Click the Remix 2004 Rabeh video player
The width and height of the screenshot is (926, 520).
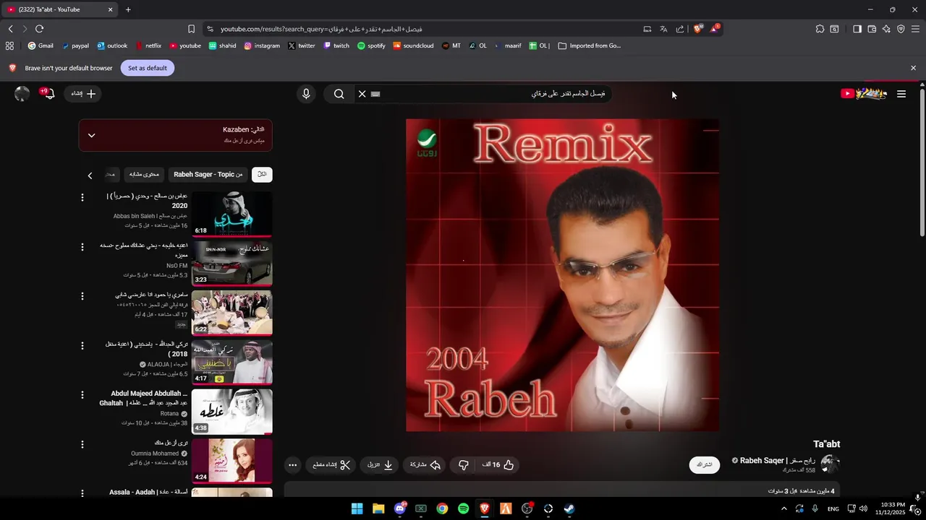pyautogui.click(x=562, y=275)
